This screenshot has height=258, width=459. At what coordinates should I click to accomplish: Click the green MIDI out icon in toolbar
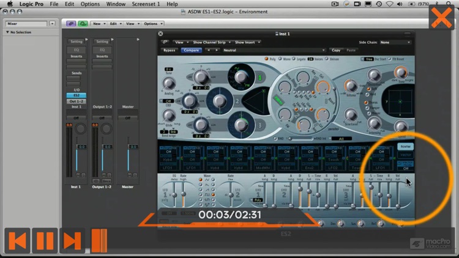coord(83,24)
